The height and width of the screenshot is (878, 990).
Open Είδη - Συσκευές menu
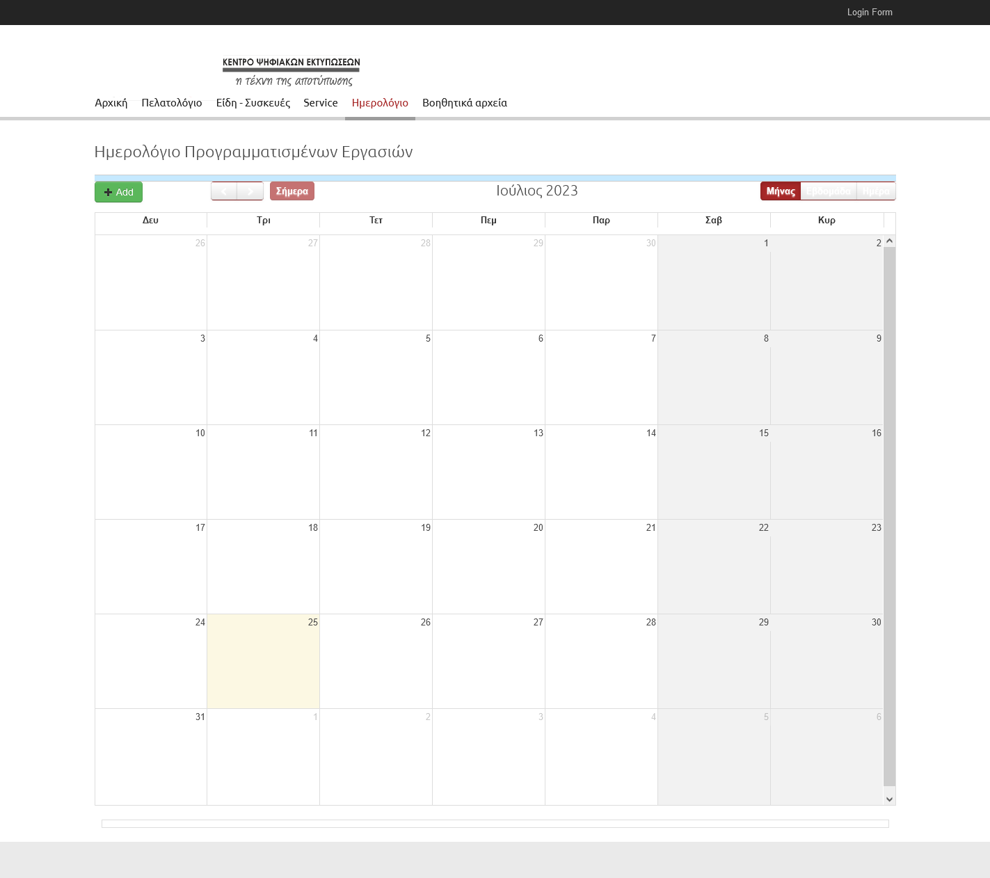253,103
